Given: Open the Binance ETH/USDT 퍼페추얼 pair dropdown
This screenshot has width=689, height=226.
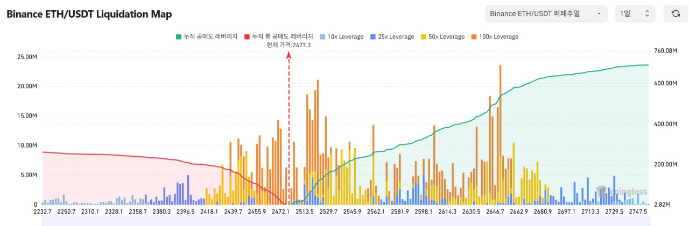Looking at the screenshot, I should pyautogui.click(x=546, y=13).
